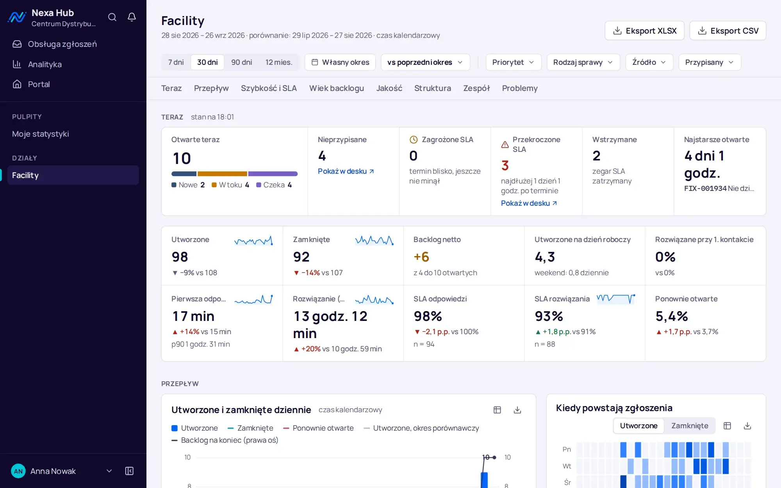The width and height of the screenshot is (781, 488).
Task: Click the Nexa Hub logo
Action: coord(17,17)
